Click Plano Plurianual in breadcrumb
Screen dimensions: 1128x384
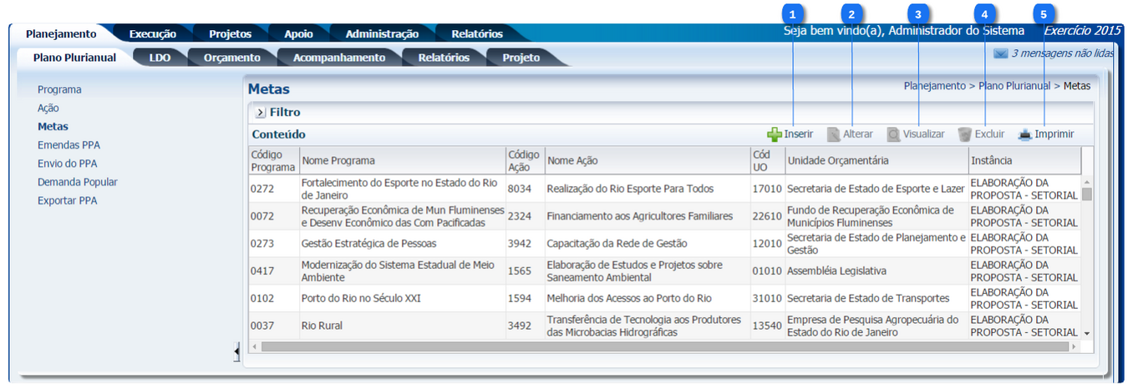[1014, 86]
